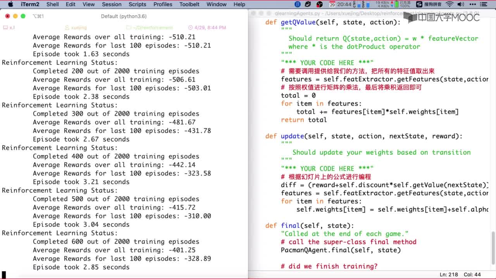Image resolution: width=496 pixels, height=279 pixels.
Task: Click terminal line 'Completed 200 out of 2000 training episodes'
Action: pyautogui.click(x=116, y=71)
